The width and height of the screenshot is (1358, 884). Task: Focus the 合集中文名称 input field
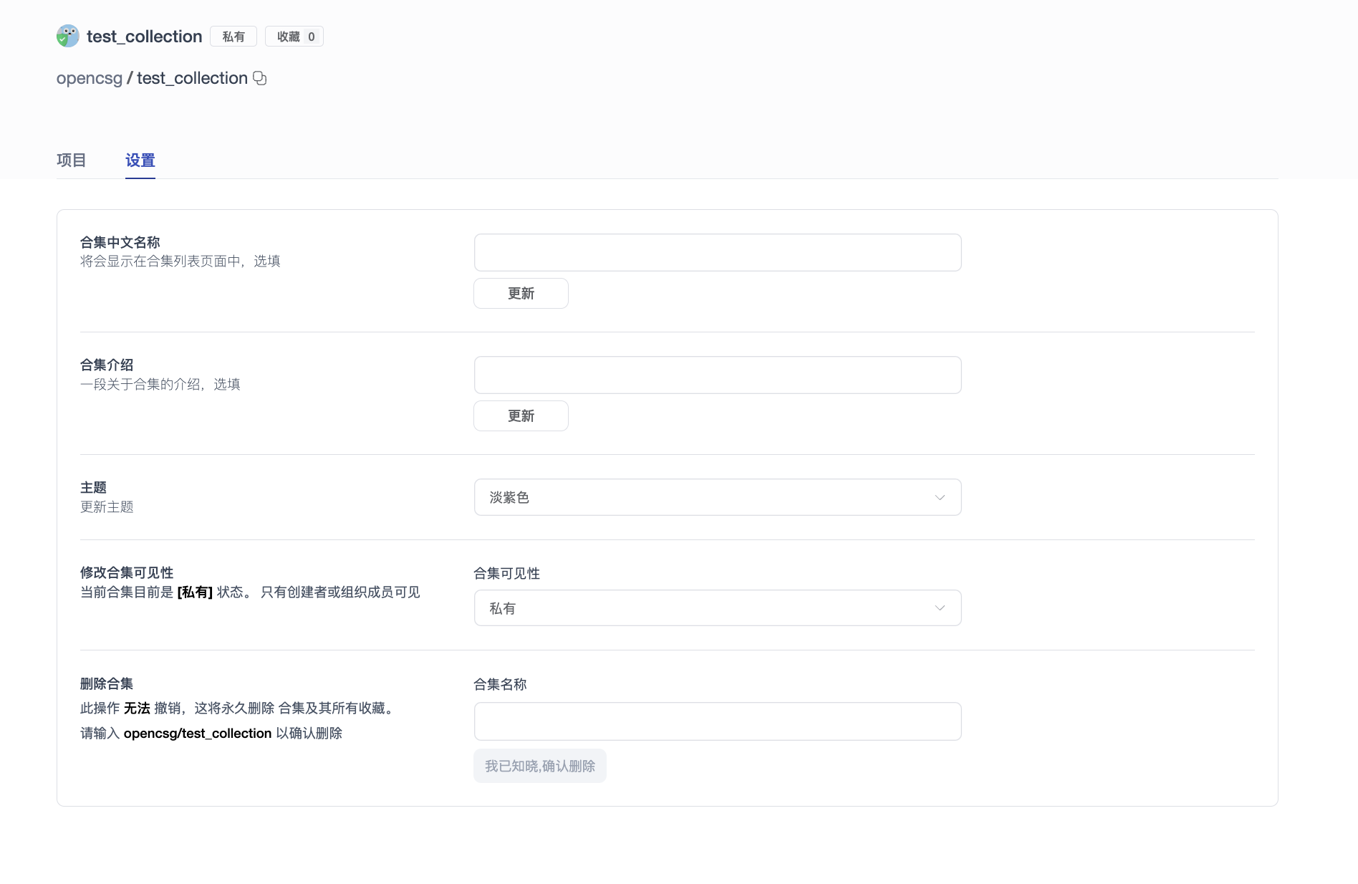[717, 253]
